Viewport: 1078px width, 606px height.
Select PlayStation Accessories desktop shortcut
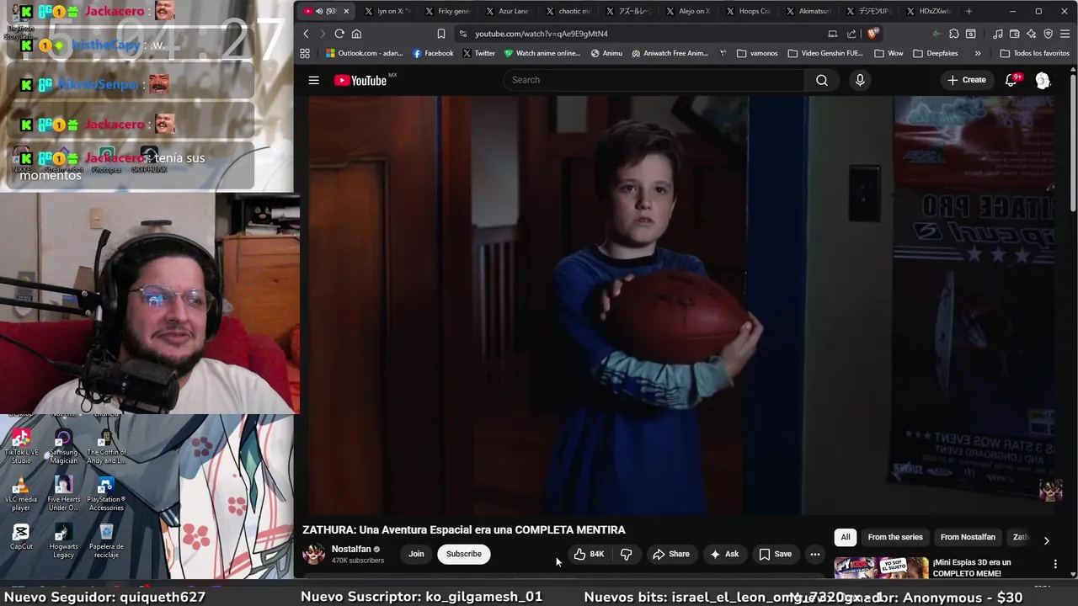click(106, 493)
